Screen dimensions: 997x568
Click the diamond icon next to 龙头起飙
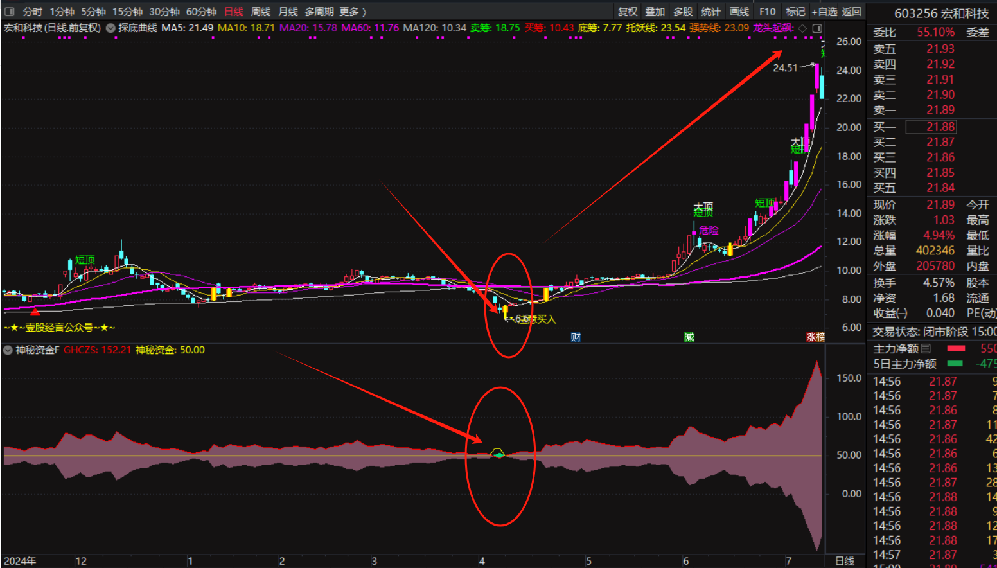(x=802, y=28)
